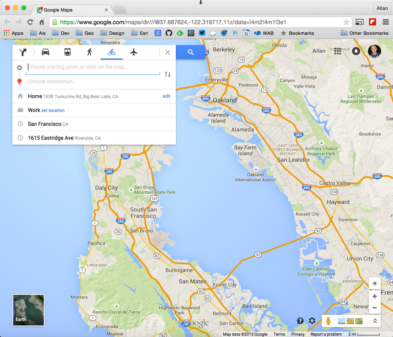This screenshot has width=393, height=337.
Task: Click the Allan Chrome profile button
Action: [x=382, y=8]
